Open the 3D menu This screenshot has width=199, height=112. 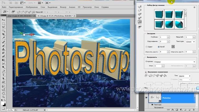pyautogui.click(x=79, y=7)
